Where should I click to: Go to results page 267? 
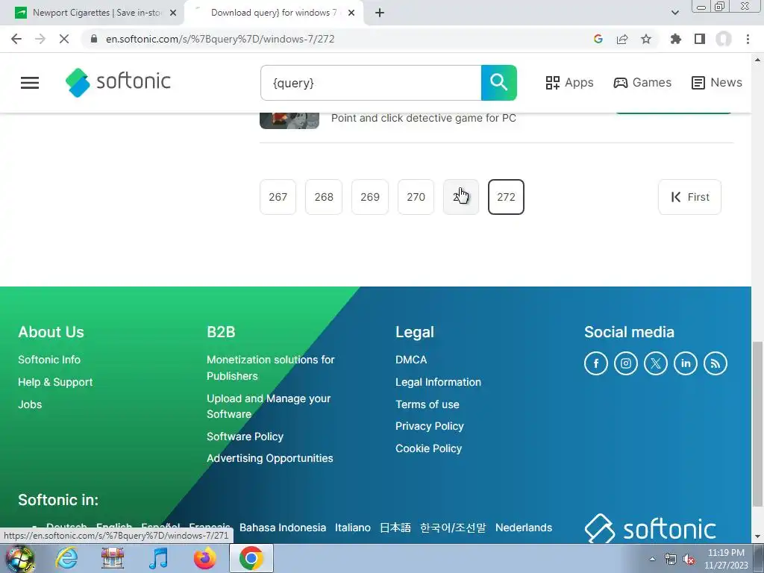[278, 197]
